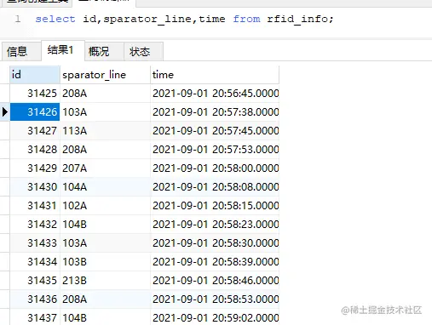Image resolution: width=432 pixels, height=325 pixels.
Task: Click 208A in row 31425
Action: coord(105,94)
